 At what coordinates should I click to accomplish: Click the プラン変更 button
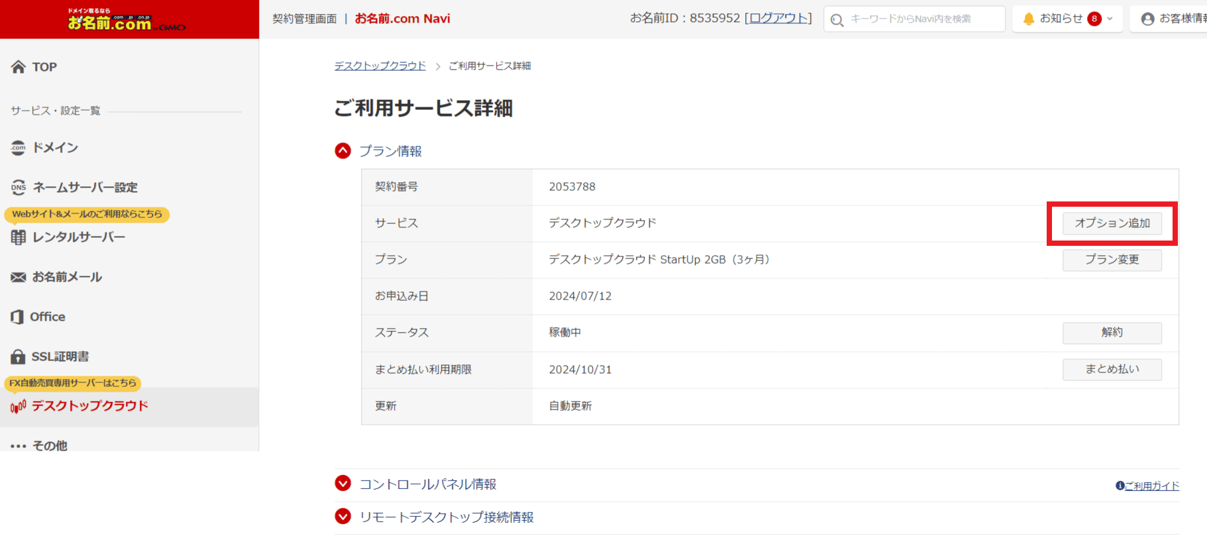click(x=1112, y=260)
